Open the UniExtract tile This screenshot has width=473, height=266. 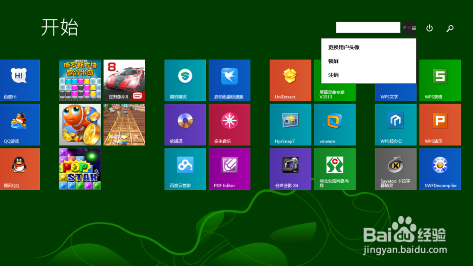[x=290, y=80]
